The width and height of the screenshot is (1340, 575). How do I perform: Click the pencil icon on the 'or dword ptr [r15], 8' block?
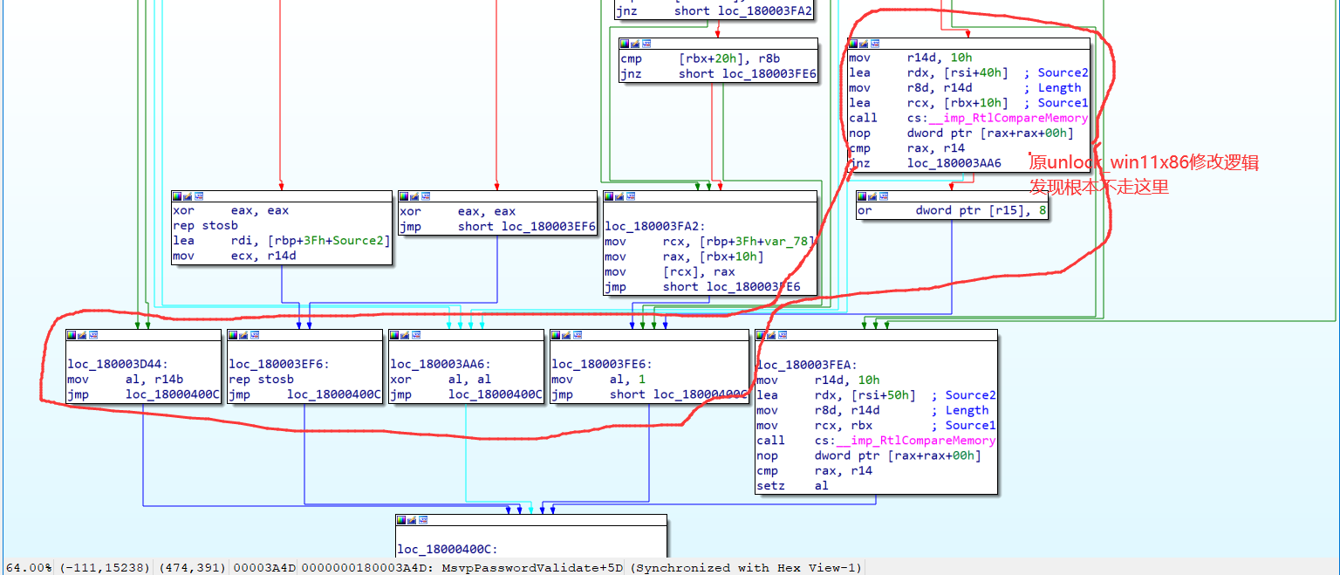coord(871,196)
